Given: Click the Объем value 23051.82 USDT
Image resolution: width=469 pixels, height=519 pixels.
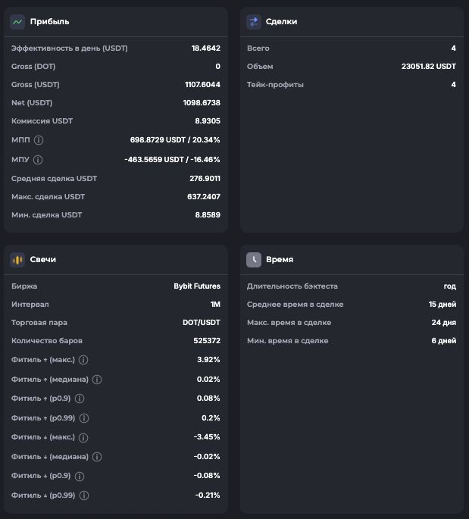Looking at the screenshot, I should coord(428,67).
